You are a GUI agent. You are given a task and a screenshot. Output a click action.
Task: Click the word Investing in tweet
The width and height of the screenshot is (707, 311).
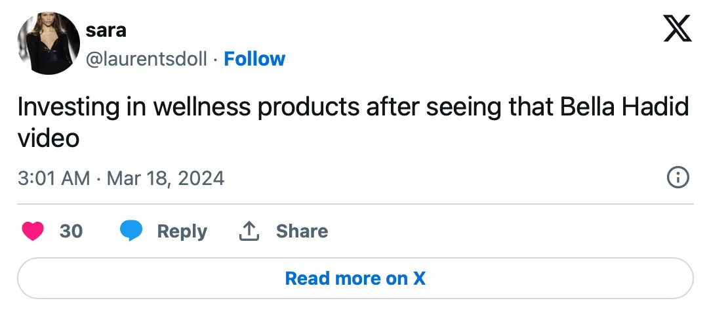pos(68,108)
